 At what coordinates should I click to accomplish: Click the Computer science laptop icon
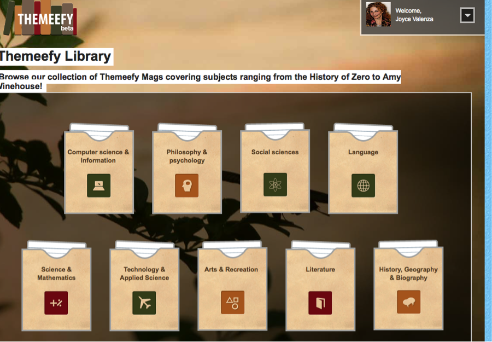coord(99,186)
